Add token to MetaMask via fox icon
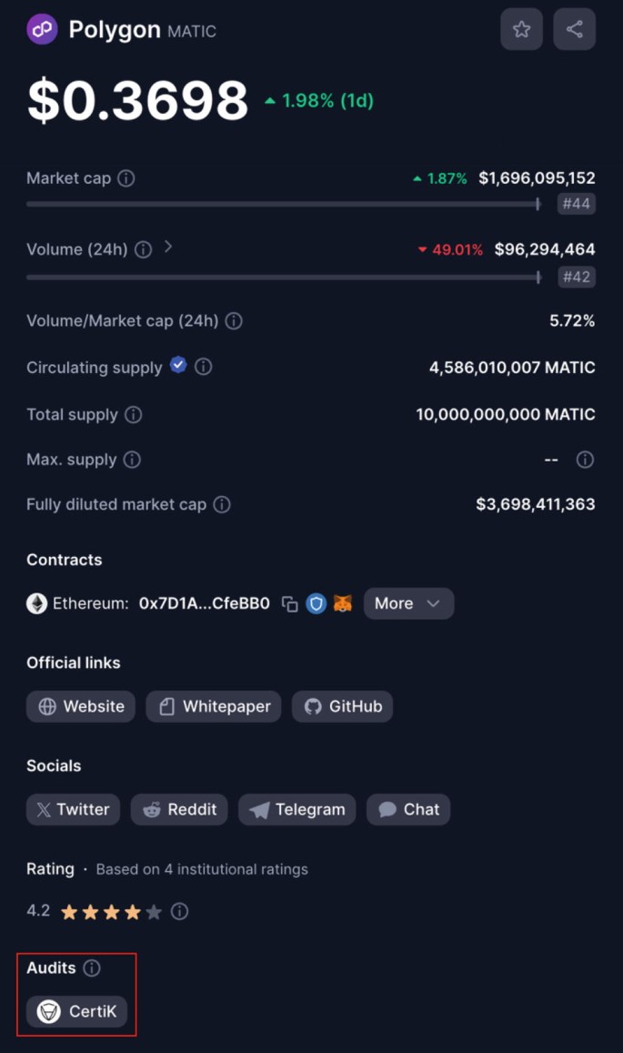 pos(343,603)
